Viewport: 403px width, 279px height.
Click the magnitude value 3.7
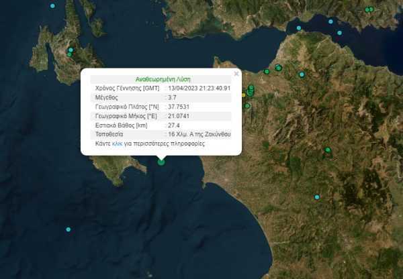(x=172, y=97)
